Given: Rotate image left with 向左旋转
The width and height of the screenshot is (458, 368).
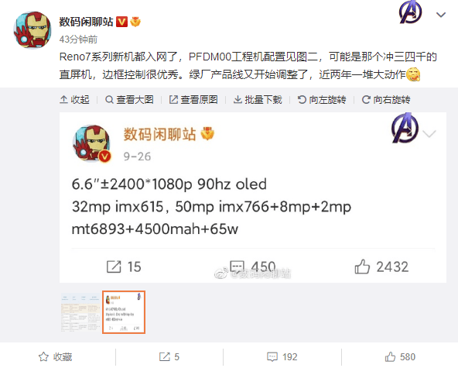Looking at the screenshot, I should click(x=322, y=100).
